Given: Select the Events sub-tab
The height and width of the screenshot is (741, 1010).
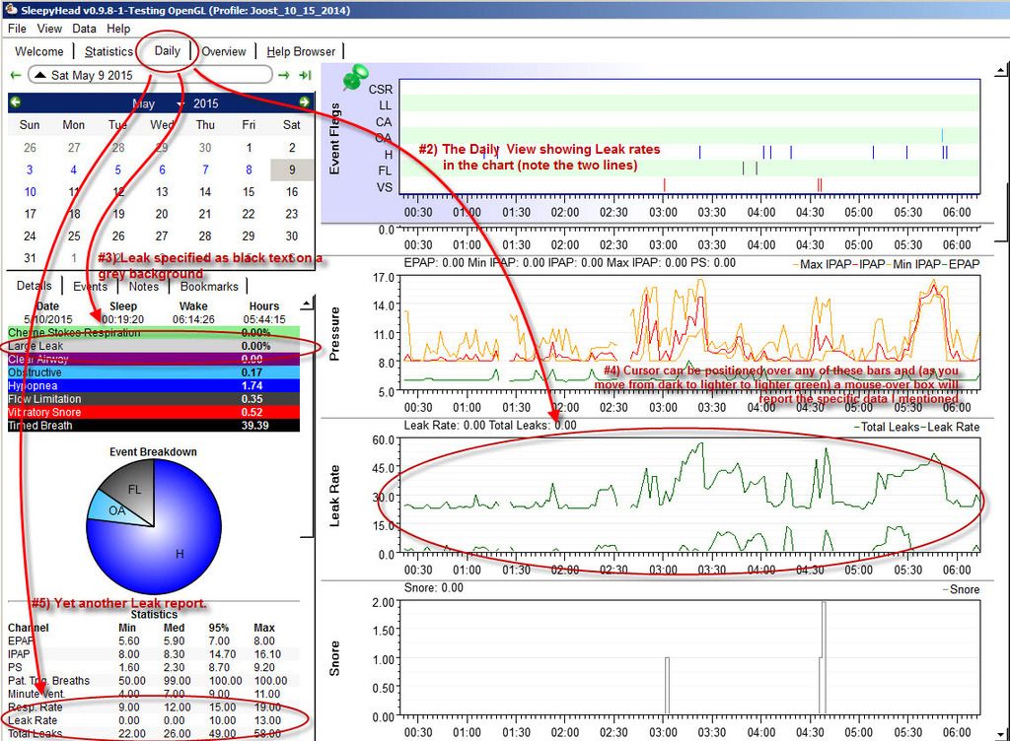Looking at the screenshot, I should 90,286.
